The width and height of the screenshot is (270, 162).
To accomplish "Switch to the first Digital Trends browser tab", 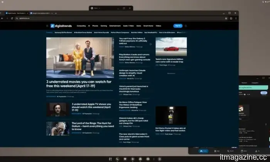I will (15, 13).
